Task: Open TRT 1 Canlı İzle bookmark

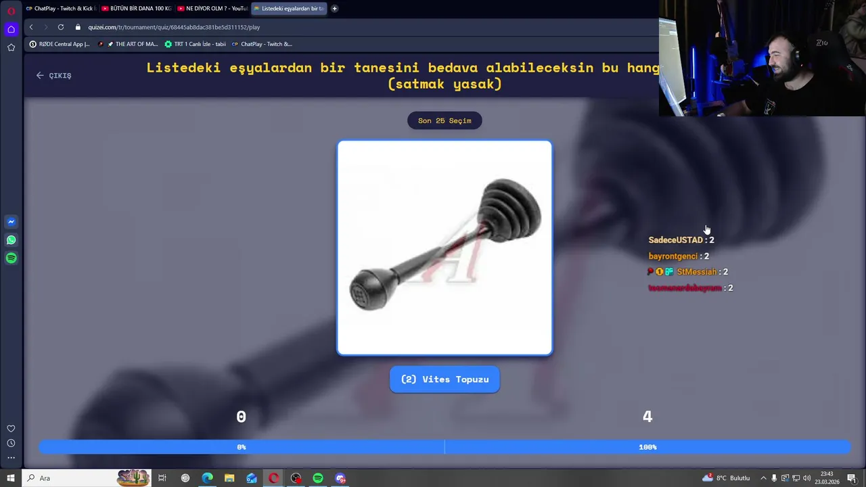Action: (195, 44)
